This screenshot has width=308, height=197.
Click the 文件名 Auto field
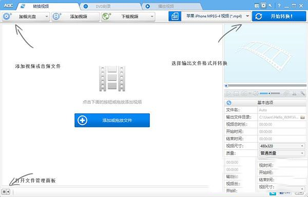[x=282, y=110]
